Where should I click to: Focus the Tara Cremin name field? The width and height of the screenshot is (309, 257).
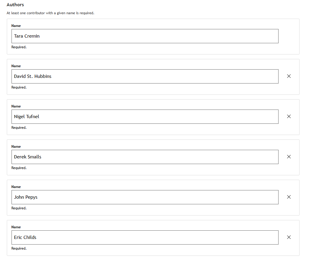(x=145, y=36)
